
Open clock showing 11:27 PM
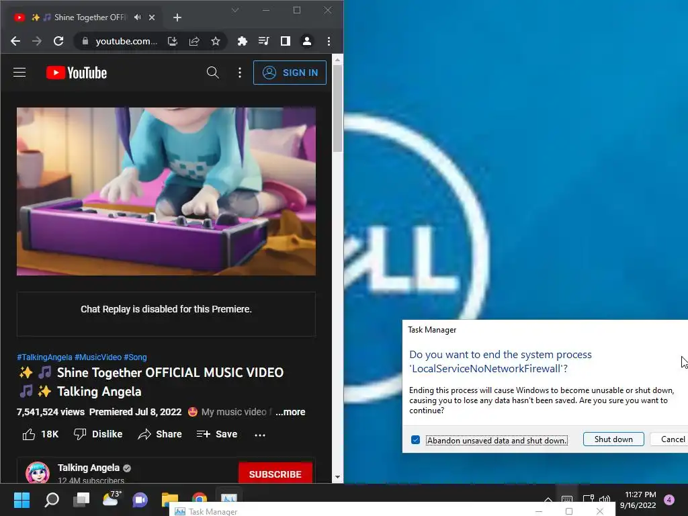(638, 500)
